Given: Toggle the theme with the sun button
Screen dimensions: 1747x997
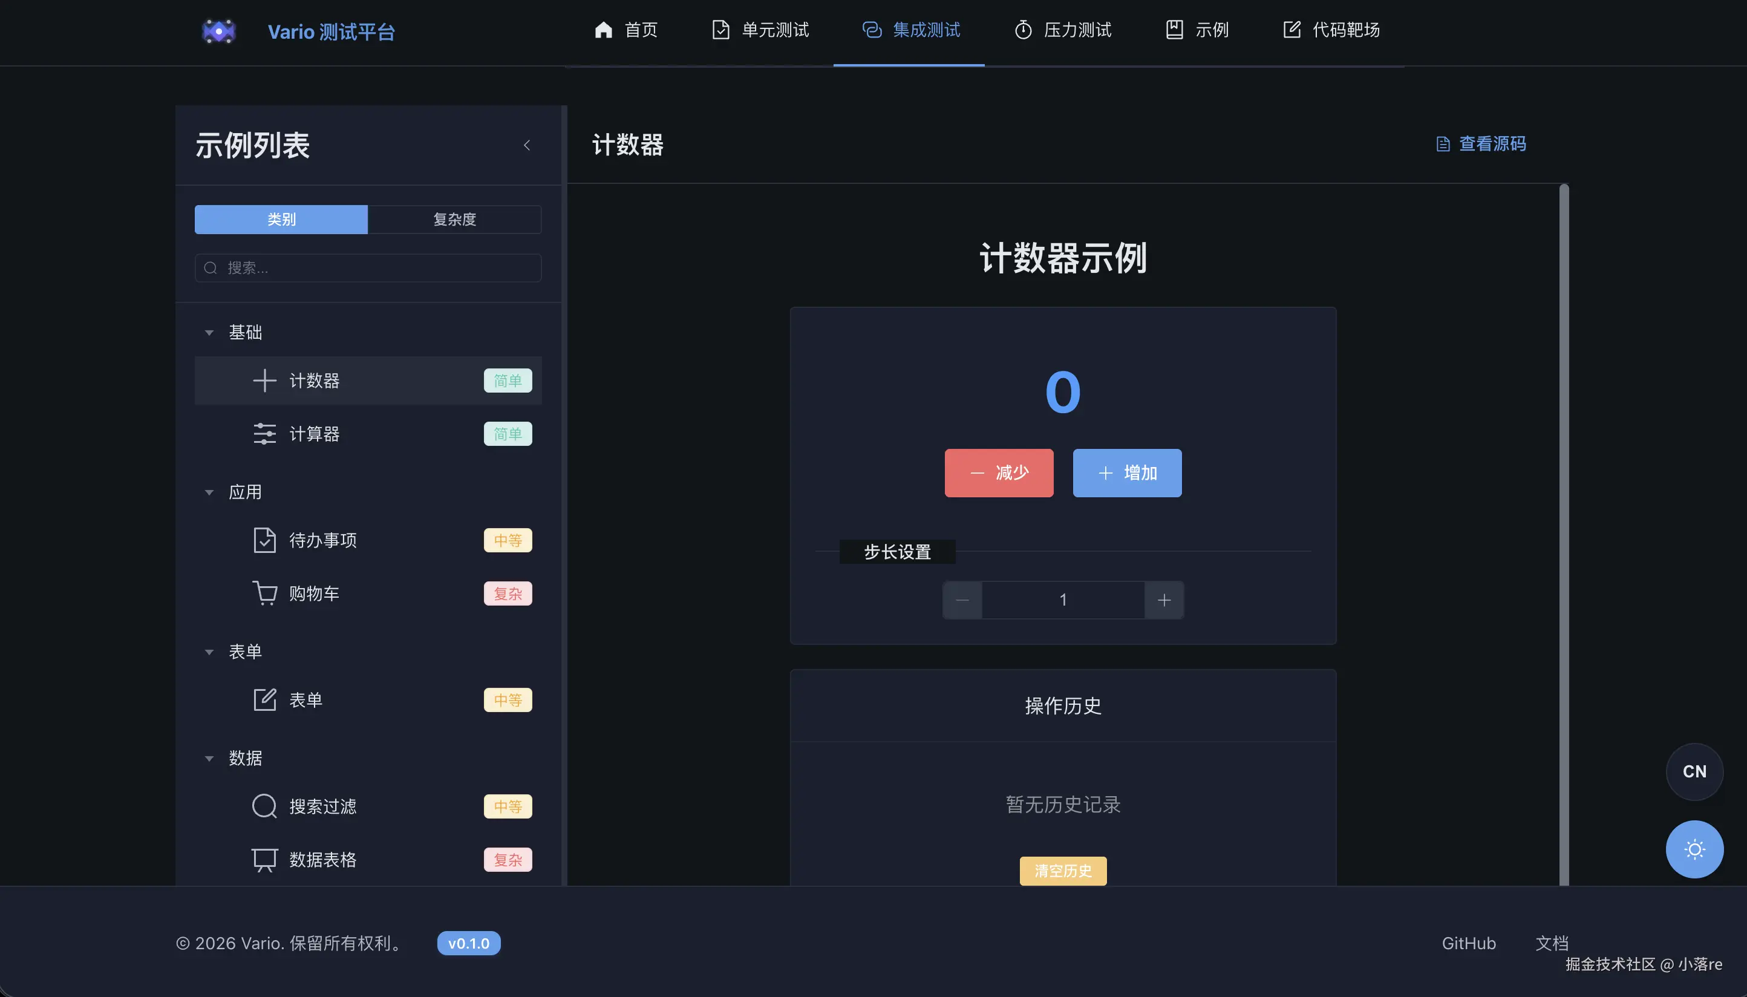Looking at the screenshot, I should pos(1694,849).
